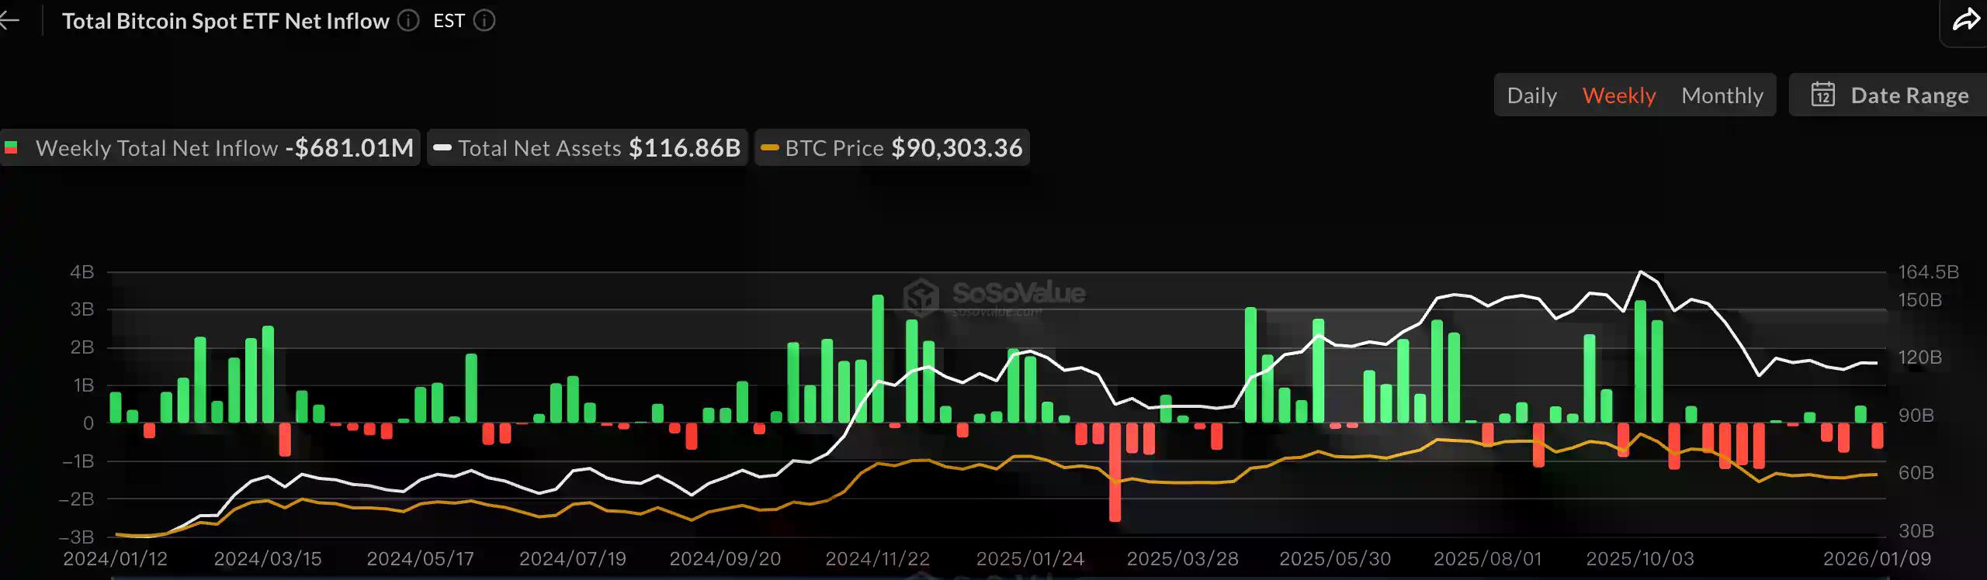
Task: Click the 4B left axis label
Action: [82, 271]
